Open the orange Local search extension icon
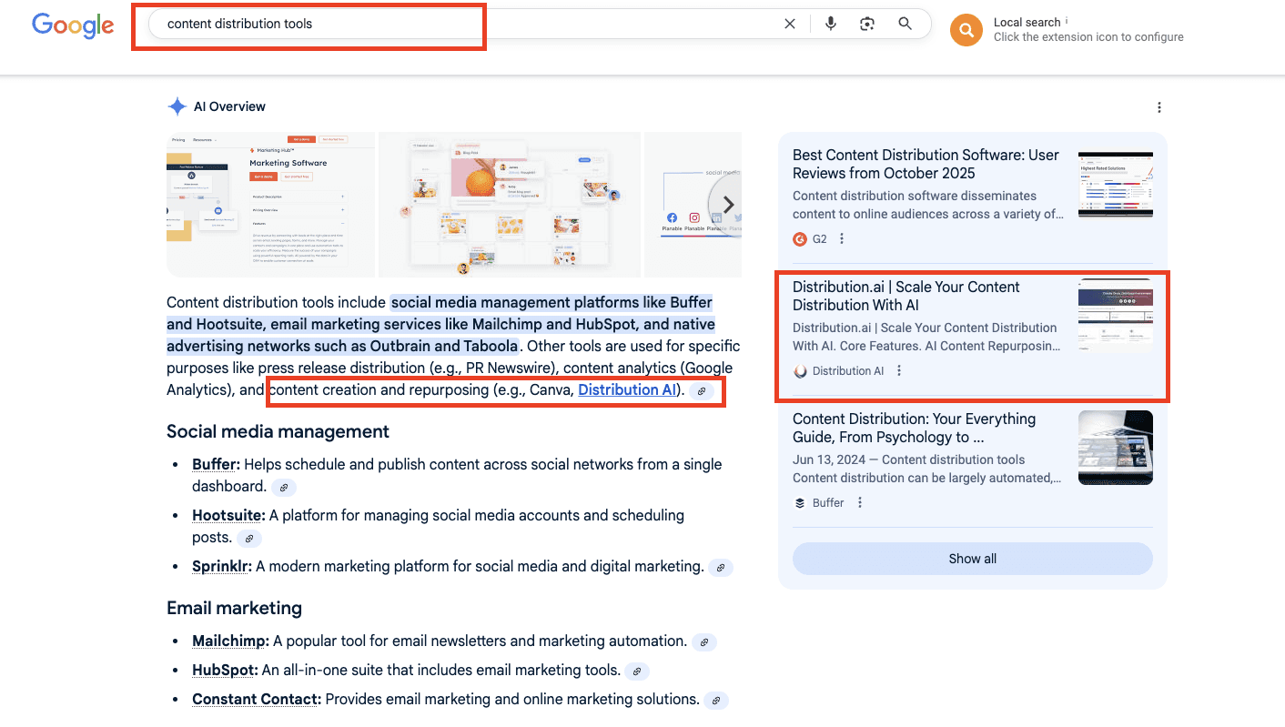The width and height of the screenshot is (1285, 727). pos(966,30)
